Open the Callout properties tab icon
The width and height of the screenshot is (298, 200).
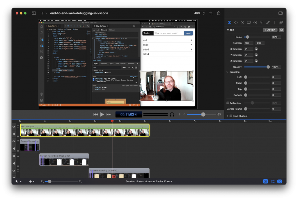click(255, 23)
